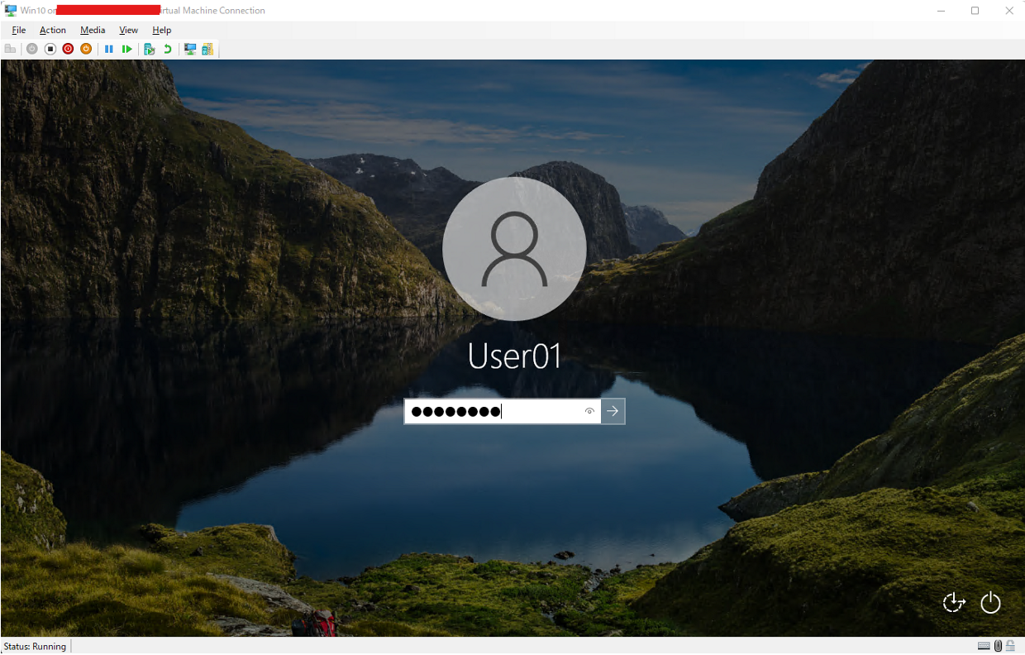Open the View menu

[x=128, y=30]
